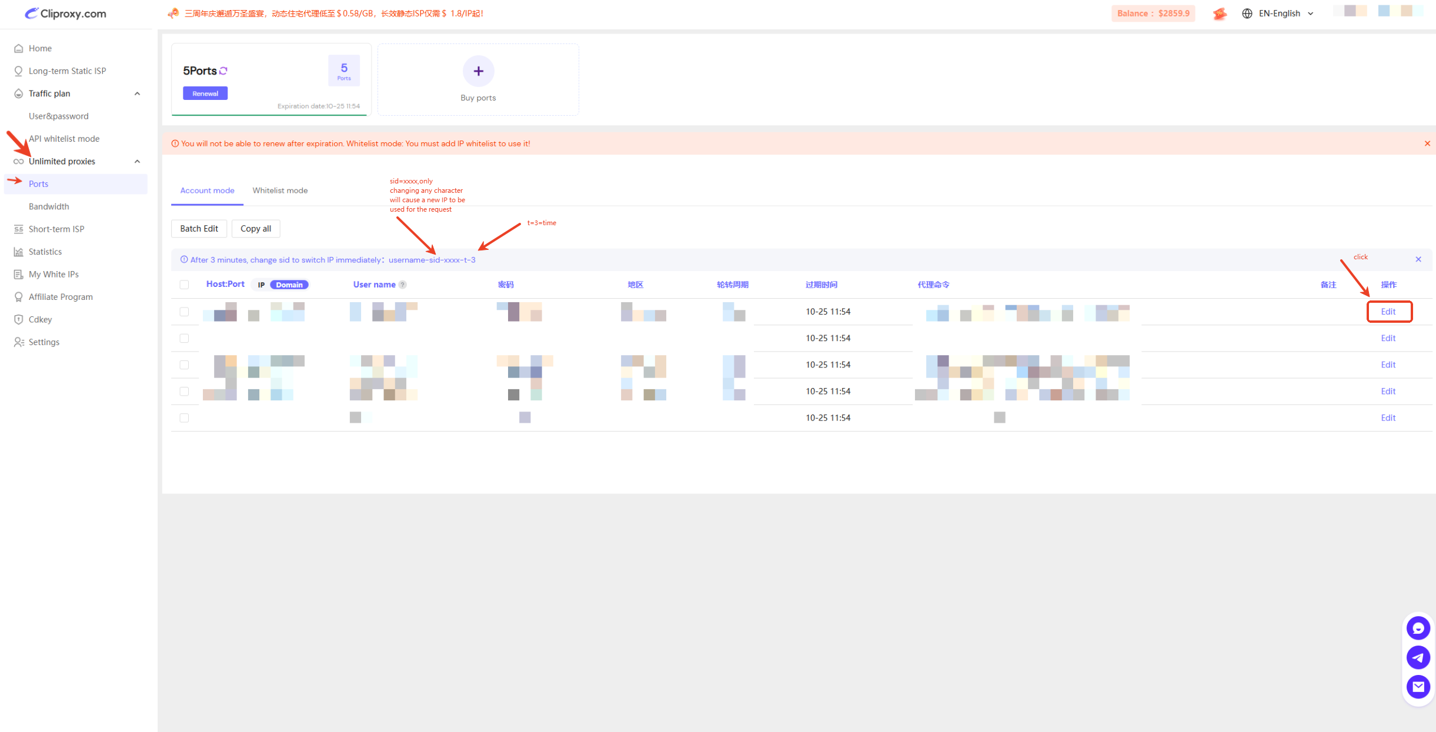Open Statistics from the sidebar

45,252
